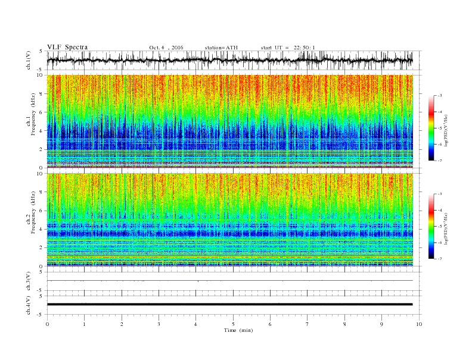
Task: Select the "Time (min)" x-axis label
Action: tap(238, 330)
